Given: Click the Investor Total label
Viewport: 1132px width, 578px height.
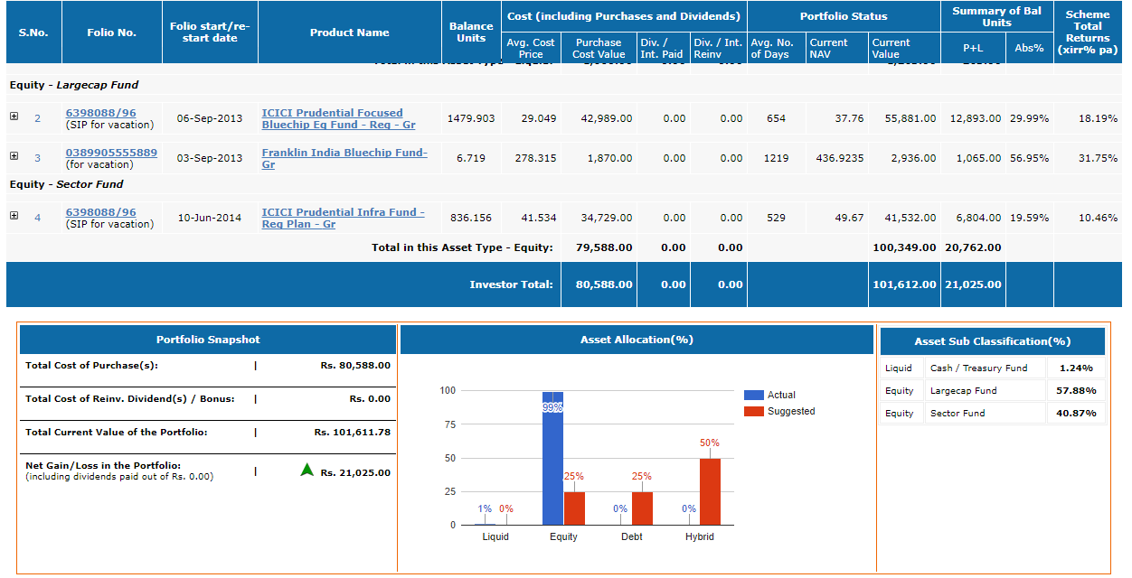Looking at the screenshot, I should 511,284.
